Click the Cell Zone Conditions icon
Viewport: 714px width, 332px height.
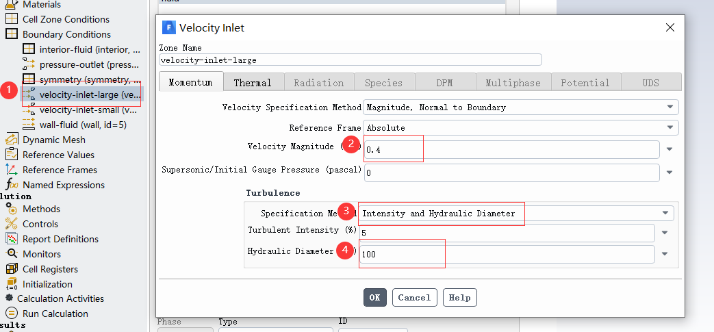pos(11,19)
